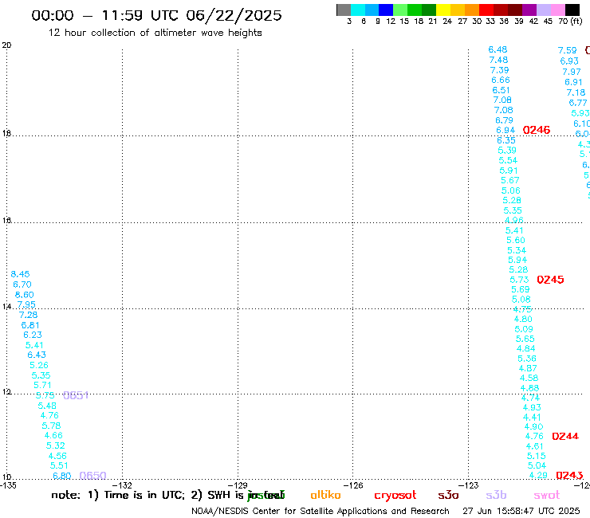Click the bright red swatch in the color bar
Image resolution: width=590 pixels, height=518 pixels.
coord(486,10)
